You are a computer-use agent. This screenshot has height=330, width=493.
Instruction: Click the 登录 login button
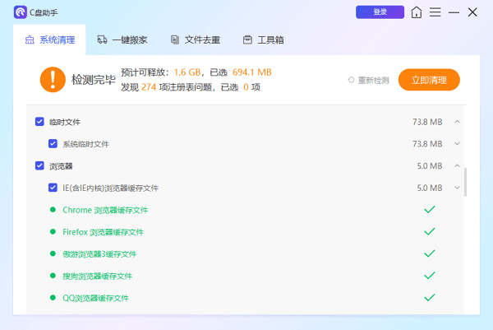pos(380,12)
